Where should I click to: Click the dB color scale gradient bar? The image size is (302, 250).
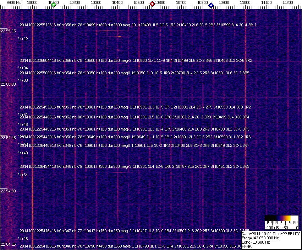click(x=281, y=218)
